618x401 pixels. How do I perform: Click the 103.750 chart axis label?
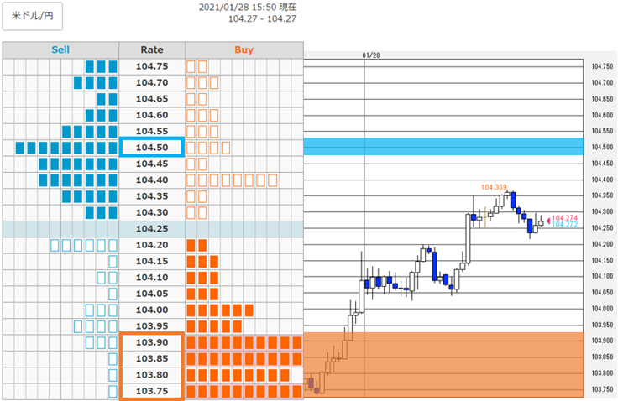coord(602,389)
